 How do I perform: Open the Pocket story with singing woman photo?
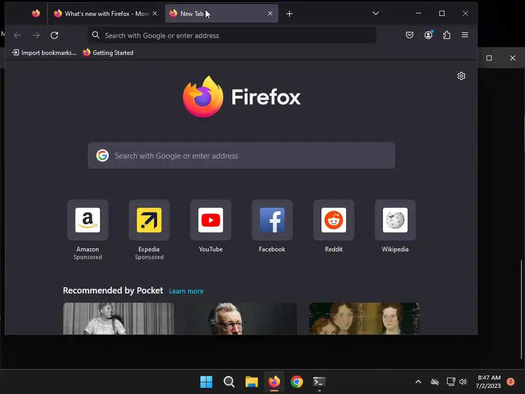tap(118, 319)
